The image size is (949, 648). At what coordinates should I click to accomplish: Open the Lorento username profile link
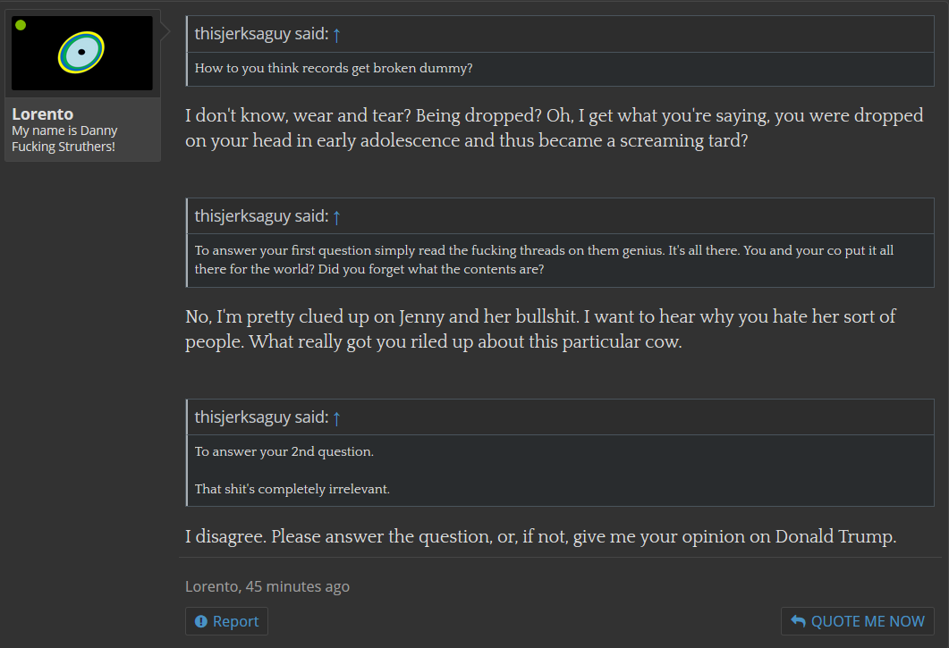tap(42, 114)
